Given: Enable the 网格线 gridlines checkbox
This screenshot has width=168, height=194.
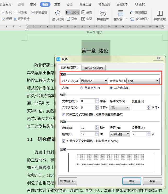Looking at the screenshot, I should (x=15, y=12).
